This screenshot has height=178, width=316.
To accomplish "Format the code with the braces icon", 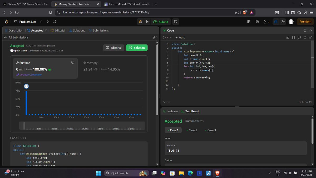I will pyautogui.click(x=299, y=37).
